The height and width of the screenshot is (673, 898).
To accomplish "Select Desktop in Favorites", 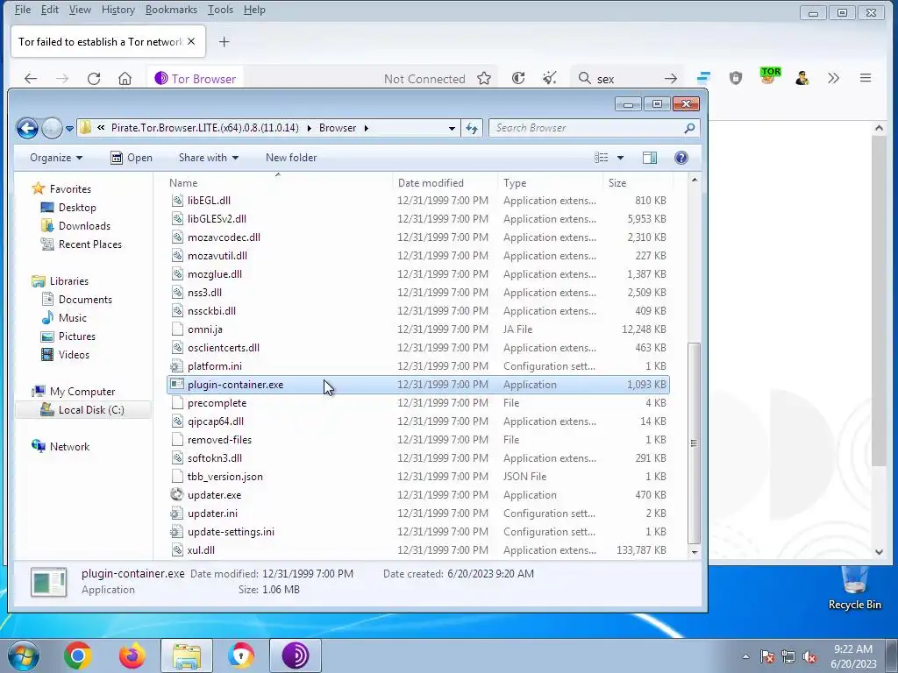I will [x=77, y=208].
